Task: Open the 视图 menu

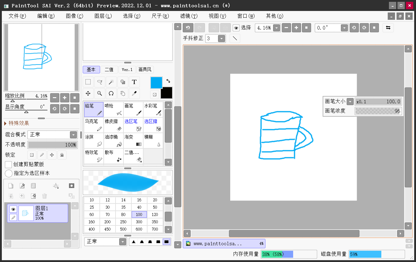Action: [x=217, y=16]
